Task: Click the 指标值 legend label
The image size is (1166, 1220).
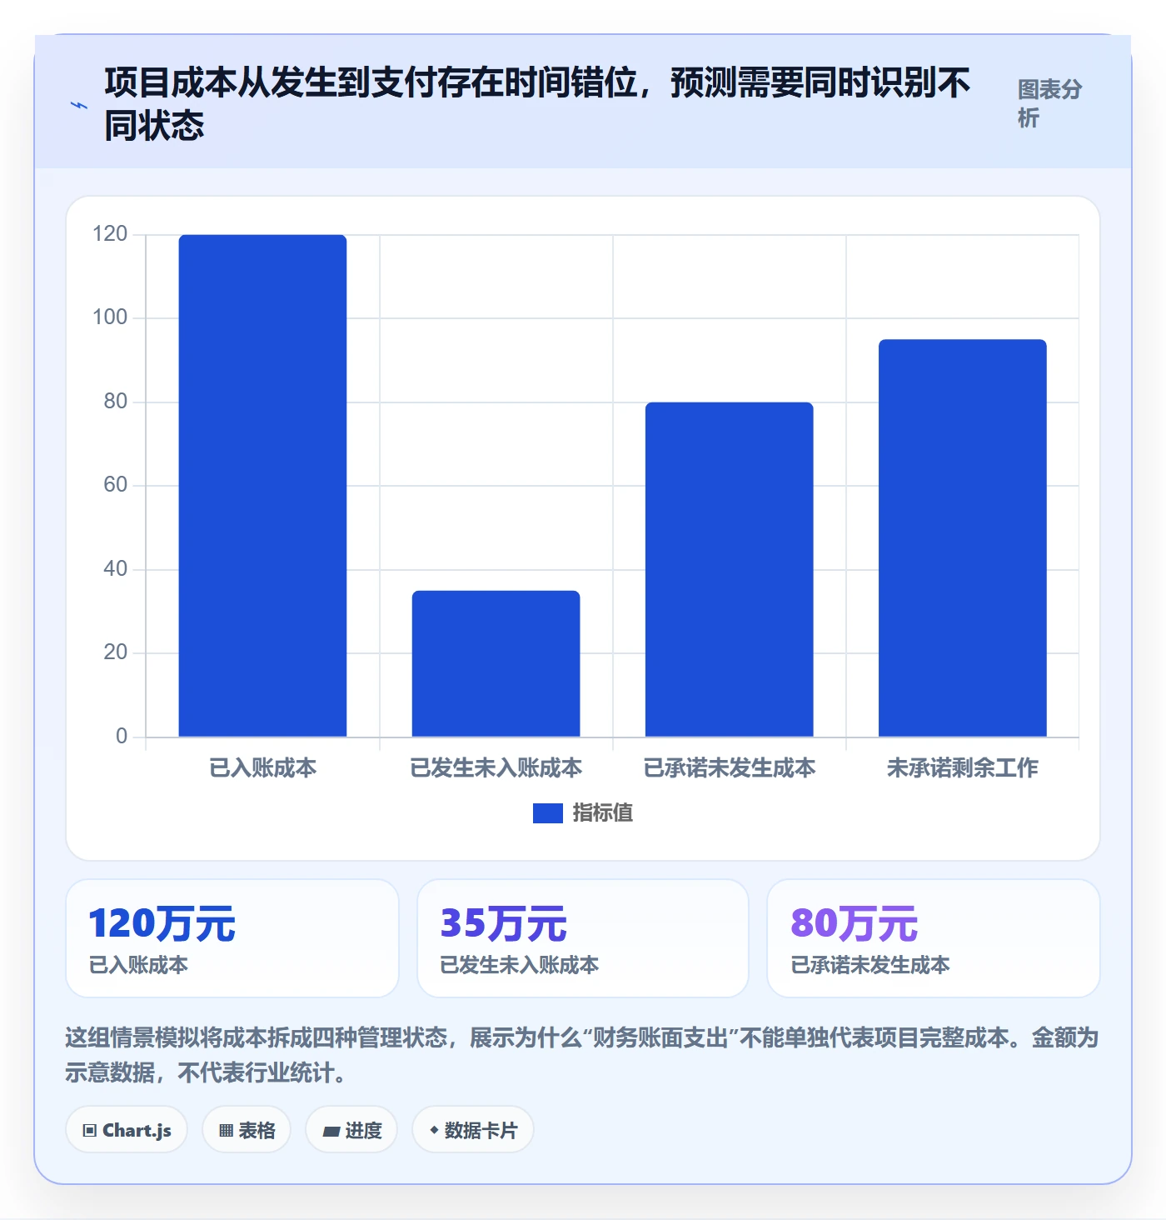Action: [603, 812]
